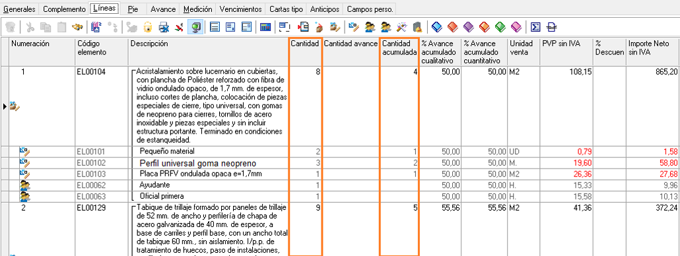Click the orange book icon
This screenshot has width=680, height=256.
tap(484, 27)
